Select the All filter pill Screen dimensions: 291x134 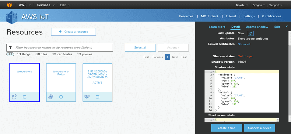click(x=10, y=54)
